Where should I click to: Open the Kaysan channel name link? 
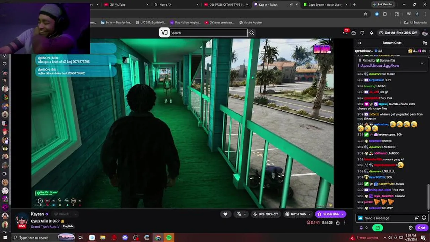coord(37,214)
